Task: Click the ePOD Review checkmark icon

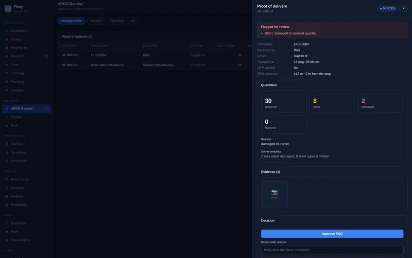Action: pyautogui.click(x=7, y=108)
